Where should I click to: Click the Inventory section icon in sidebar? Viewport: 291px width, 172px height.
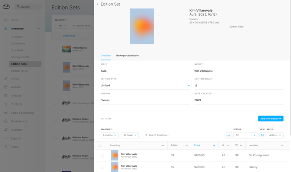[x=6, y=29]
